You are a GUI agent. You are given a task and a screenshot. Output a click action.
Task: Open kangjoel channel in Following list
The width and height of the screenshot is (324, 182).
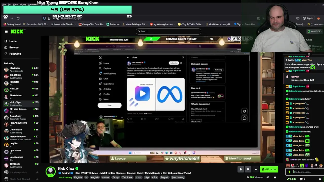pos(21,83)
